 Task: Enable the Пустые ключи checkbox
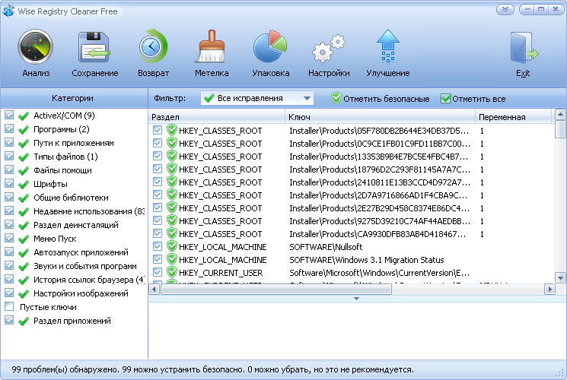tap(9, 307)
